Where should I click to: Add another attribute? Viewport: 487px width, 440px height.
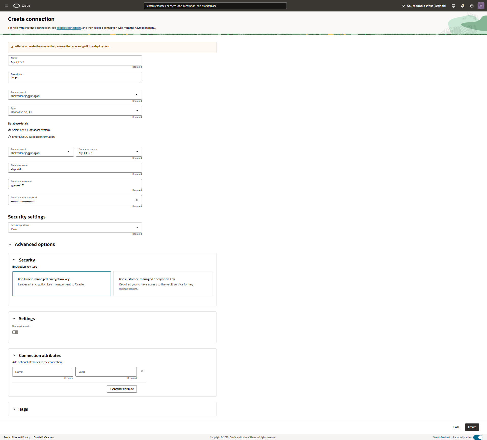click(122, 389)
